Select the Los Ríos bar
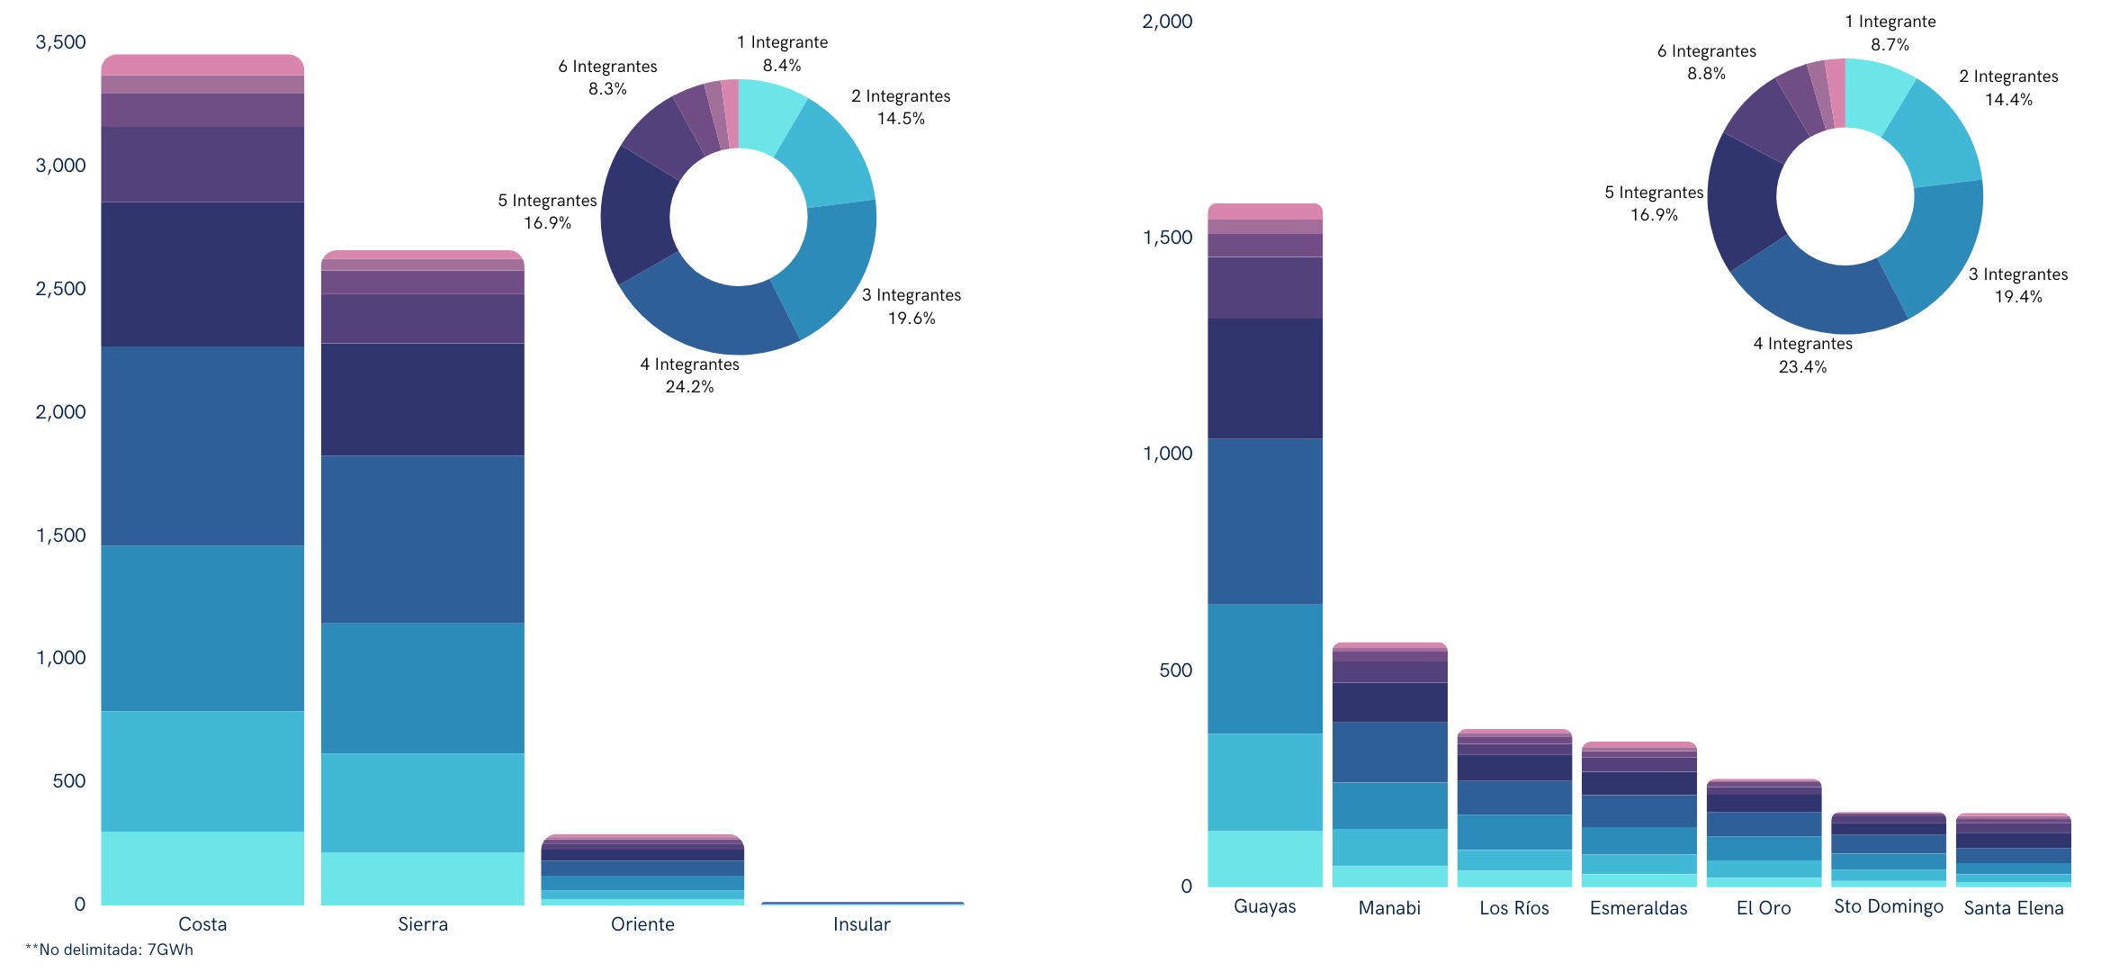Image resolution: width=2101 pixels, height=972 pixels. click(x=1513, y=810)
